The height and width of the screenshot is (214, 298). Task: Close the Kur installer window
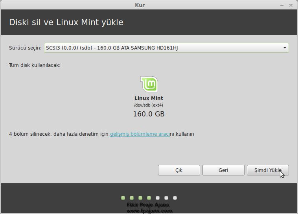click(291, 6)
